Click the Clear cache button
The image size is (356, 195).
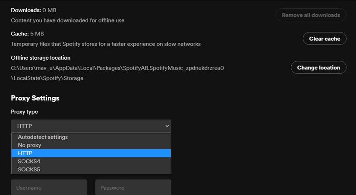[x=324, y=38]
